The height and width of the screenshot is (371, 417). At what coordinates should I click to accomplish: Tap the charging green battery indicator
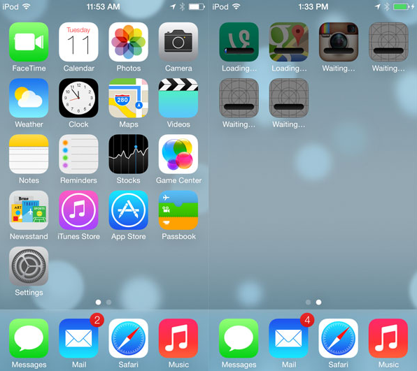(x=402, y=7)
